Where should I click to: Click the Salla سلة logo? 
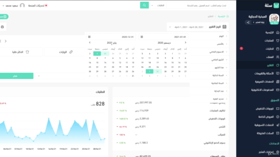[x=272, y=5]
